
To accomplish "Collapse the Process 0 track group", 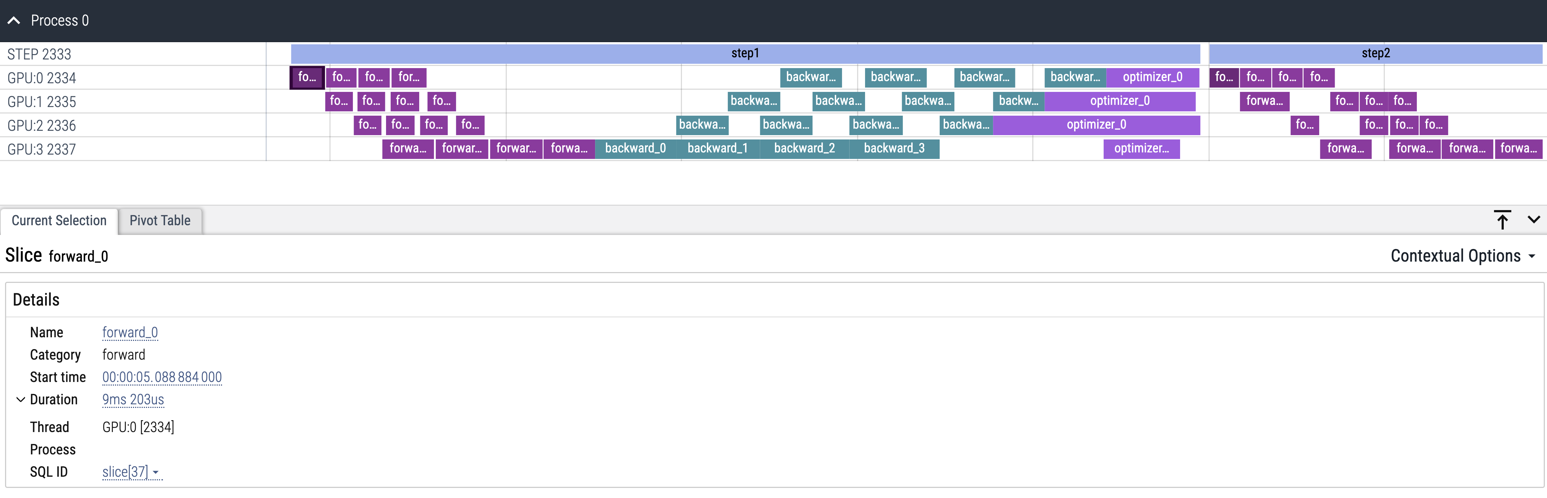I will (14, 21).
